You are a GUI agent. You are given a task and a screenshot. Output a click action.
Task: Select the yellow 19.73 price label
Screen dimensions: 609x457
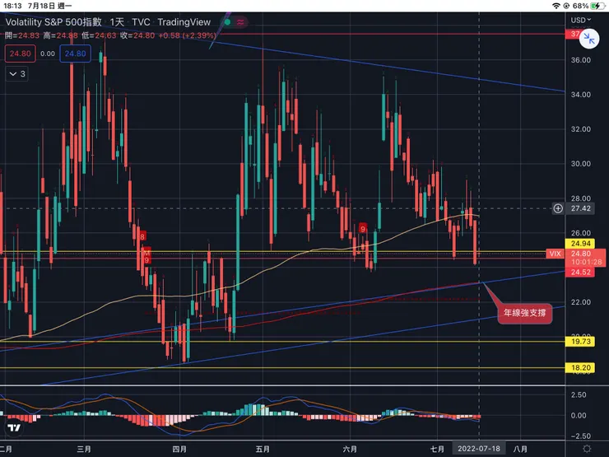(580, 342)
